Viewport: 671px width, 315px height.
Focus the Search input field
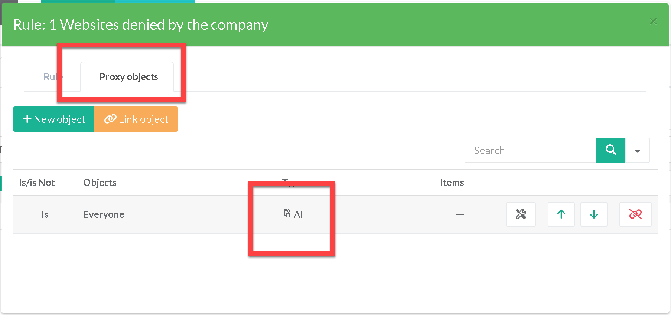pyautogui.click(x=530, y=150)
